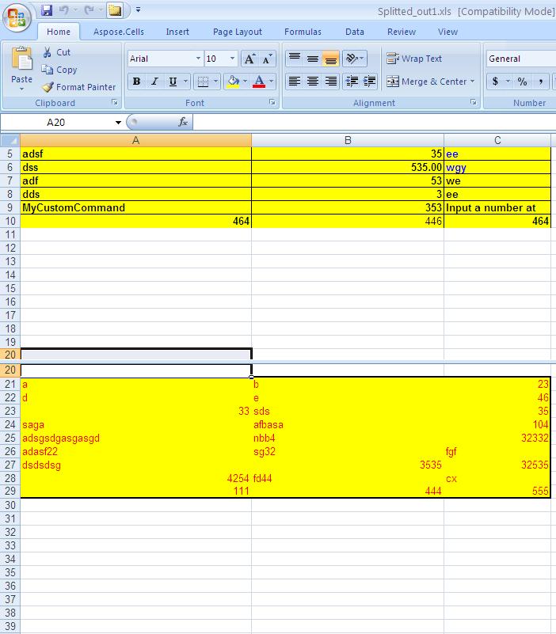
Task: Open Paste options arrow
Action: point(22,89)
